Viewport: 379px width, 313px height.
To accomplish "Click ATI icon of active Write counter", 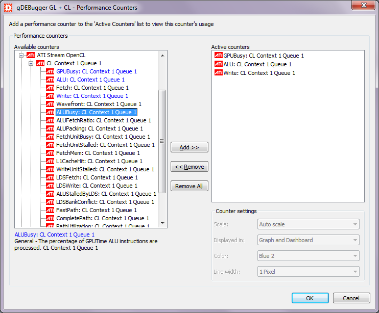I will [x=218, y=73].
